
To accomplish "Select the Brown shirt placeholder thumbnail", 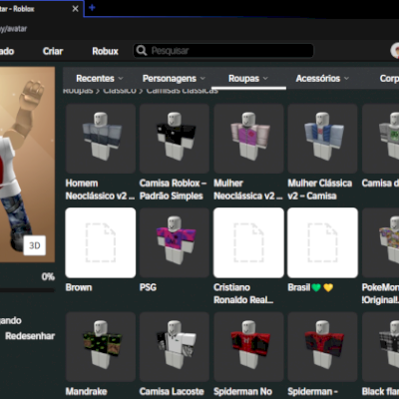I will [x=101, y=242].
